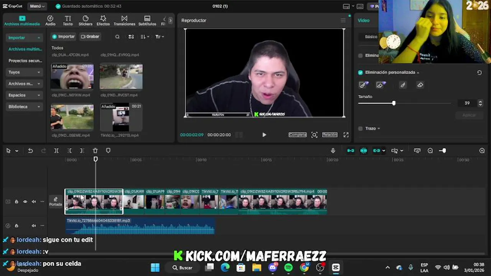491x276 pixels.
Task: Start voiceover recording with the microphone icon
Action: point(333,151)
